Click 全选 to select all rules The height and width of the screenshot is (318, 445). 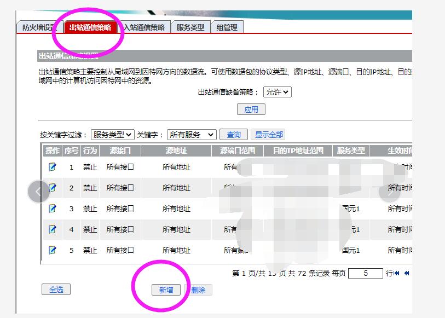pos(56,290)
